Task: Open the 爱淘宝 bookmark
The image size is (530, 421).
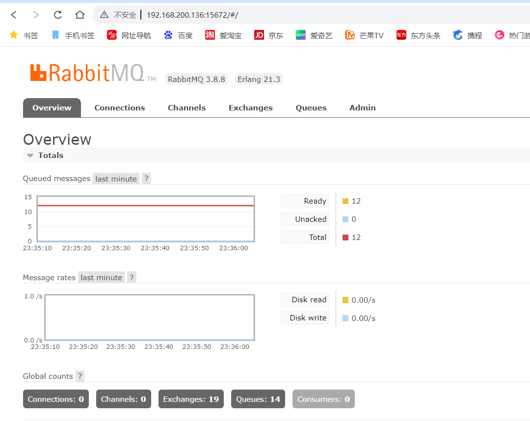Action: tap(223, 35)
